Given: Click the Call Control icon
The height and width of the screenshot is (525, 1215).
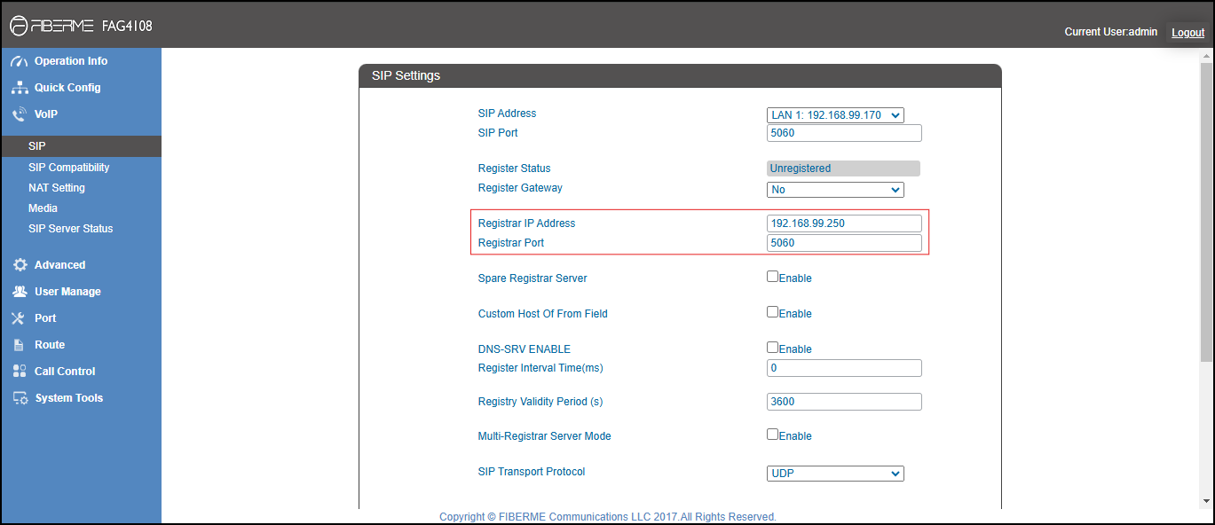Looking at the screenshot, I should [x=20, y=372].
